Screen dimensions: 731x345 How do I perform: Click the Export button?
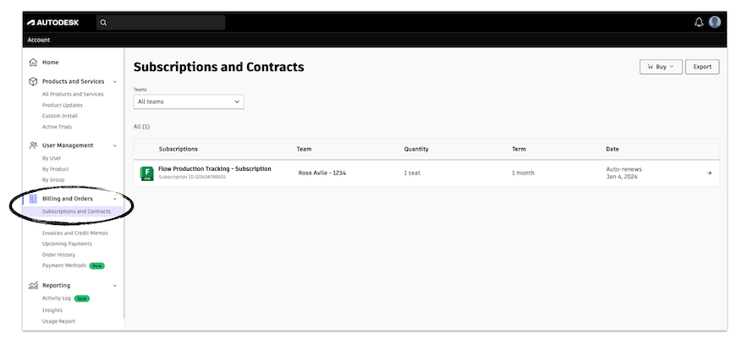[x=702, y=67]
